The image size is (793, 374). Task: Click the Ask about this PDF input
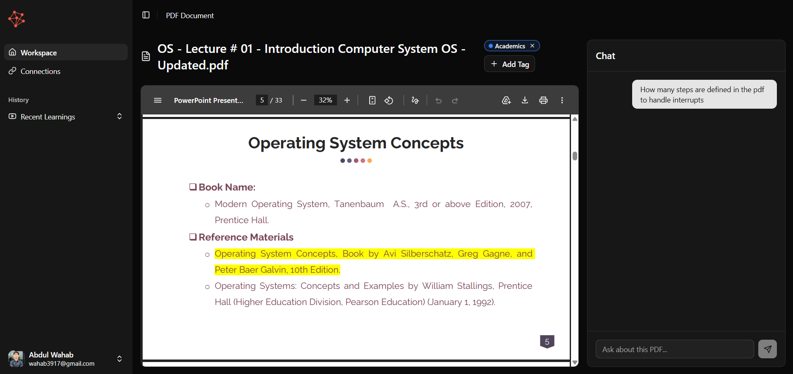tap(675, 349)
